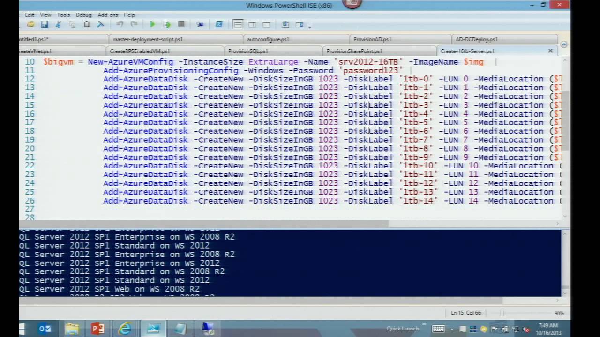
Task: Click the script editor vertical scrollbar
Action: (566, 121)
